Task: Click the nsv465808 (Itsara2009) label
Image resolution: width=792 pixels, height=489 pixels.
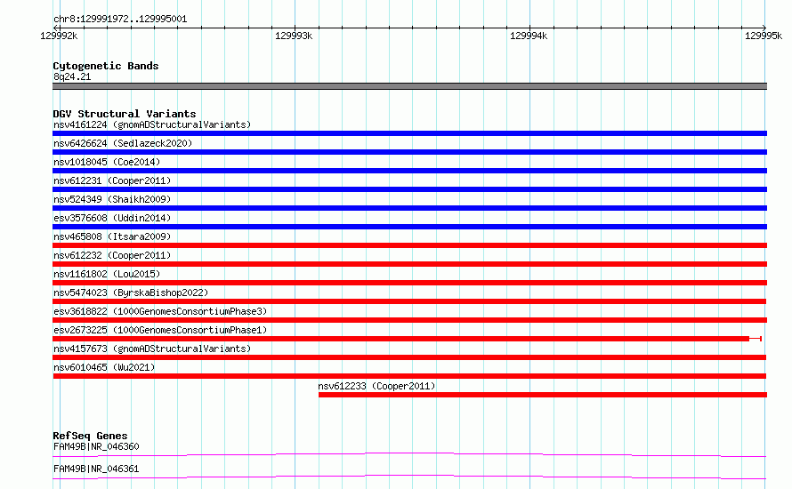Action: tap(112, 236)
